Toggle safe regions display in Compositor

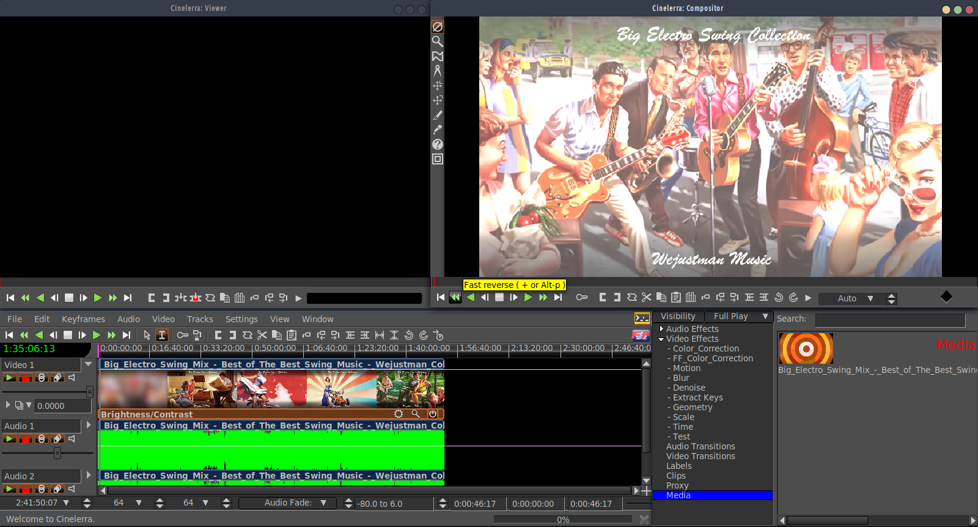(438, 159)
